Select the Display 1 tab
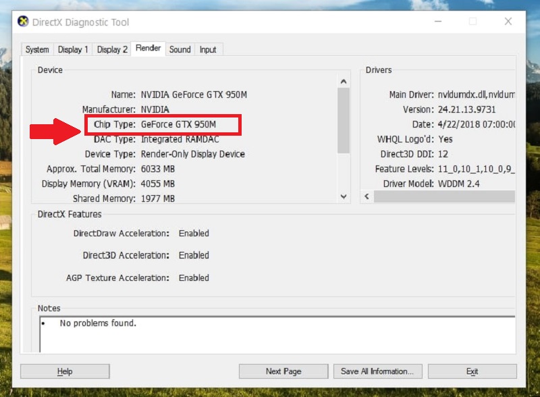Viewport: 540px width, 397px height. [73, 49]
